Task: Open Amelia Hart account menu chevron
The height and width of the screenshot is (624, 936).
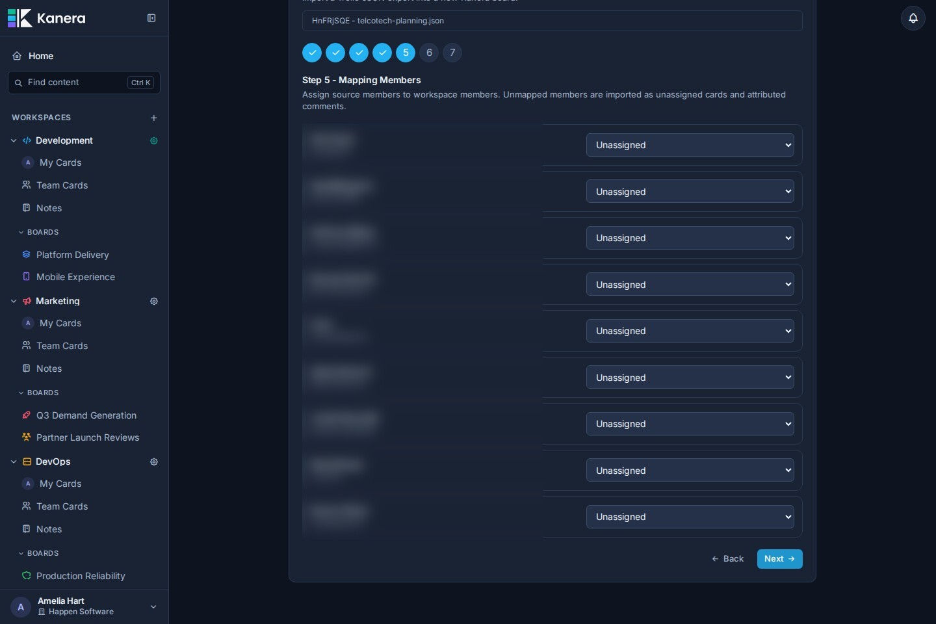Action: coord(153,606)
